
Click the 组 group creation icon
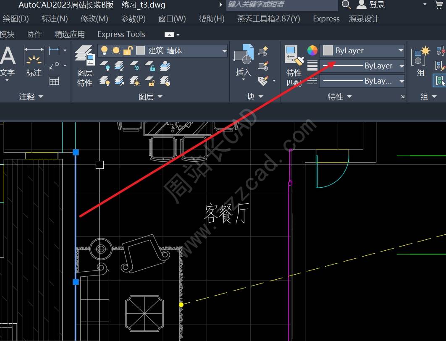420,61
